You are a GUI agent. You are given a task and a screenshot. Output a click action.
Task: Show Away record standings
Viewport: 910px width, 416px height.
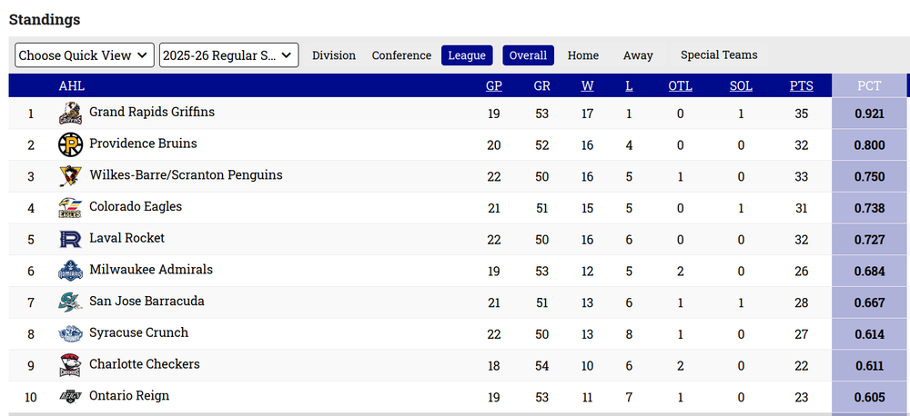pyautogui.click(x=638, y=55)
